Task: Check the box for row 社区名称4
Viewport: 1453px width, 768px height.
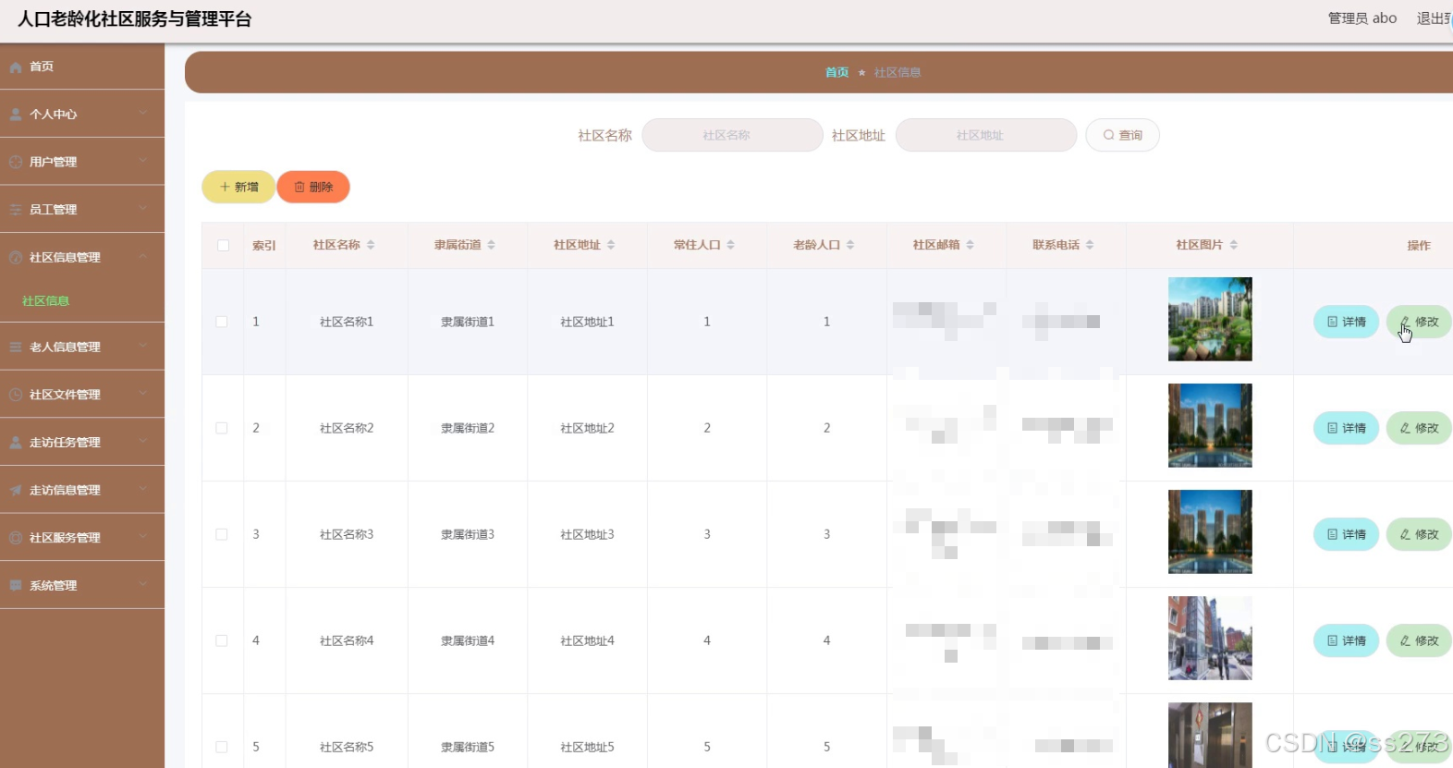Action: pyautogui.click(x=222, y=640)
